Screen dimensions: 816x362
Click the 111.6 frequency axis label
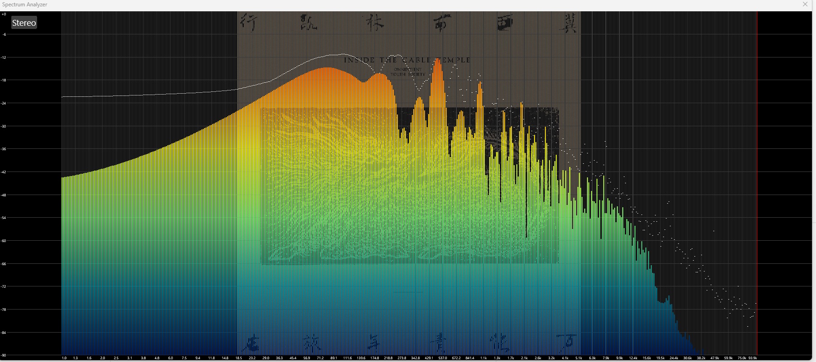coord(347,358)
